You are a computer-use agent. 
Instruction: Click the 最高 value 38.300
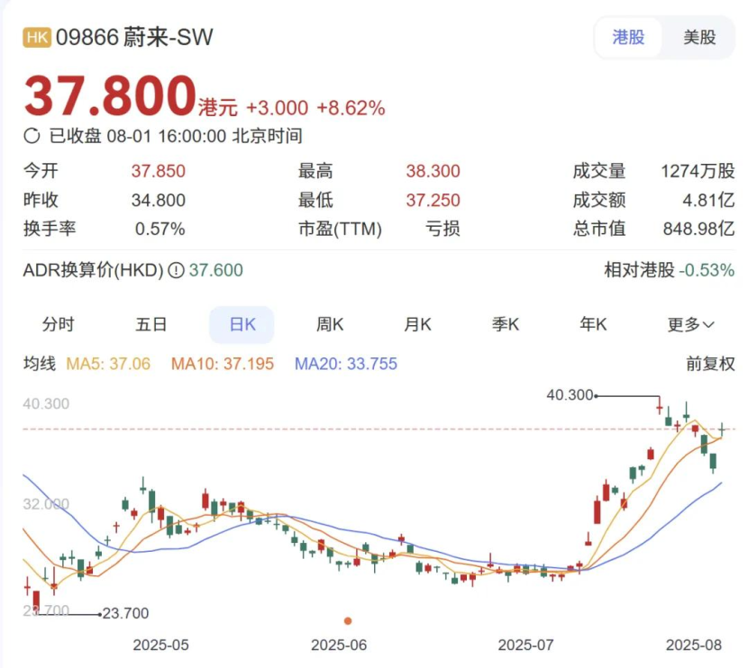tap(433, 171)
